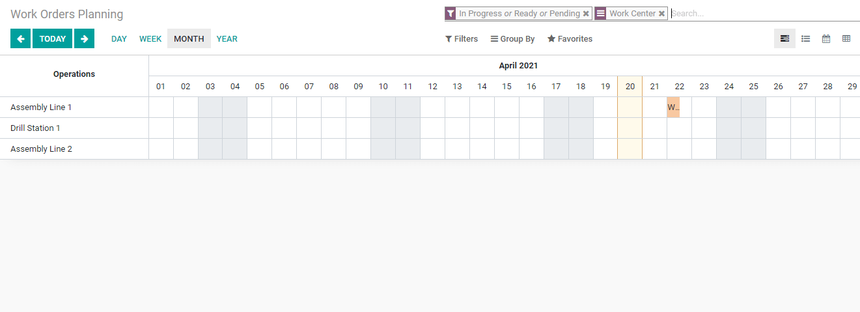Select the DAY scale tab
This screenshot has width=860, height=312.
tap(119, 38)
